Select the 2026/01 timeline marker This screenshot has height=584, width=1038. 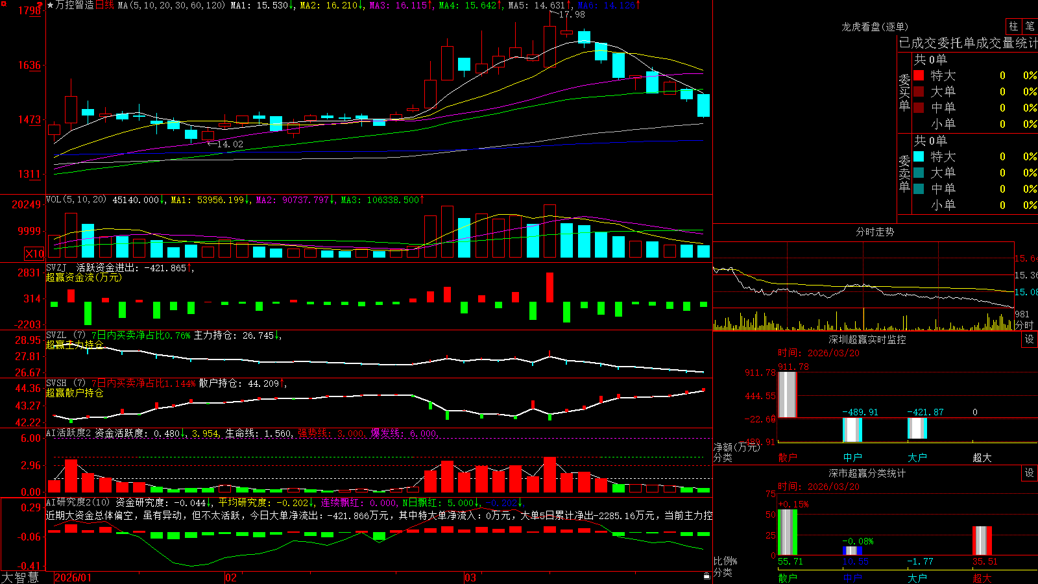coord(73,578)
